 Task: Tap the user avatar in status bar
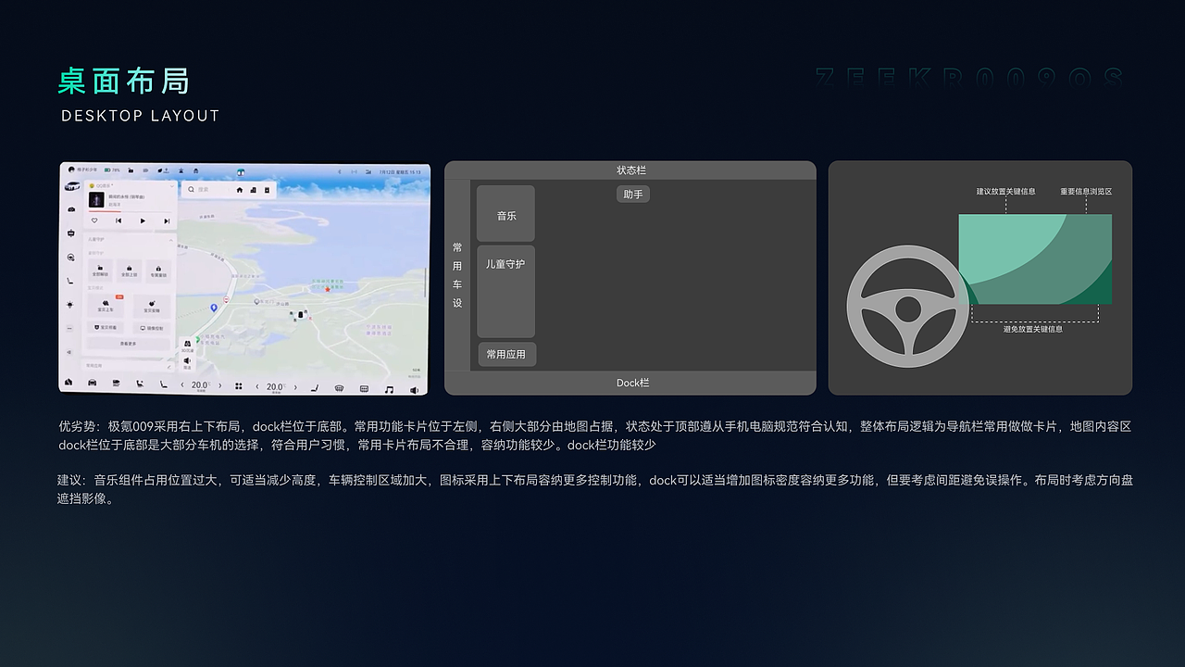71,170
